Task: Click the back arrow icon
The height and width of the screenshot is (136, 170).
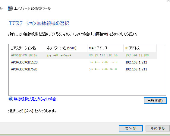Action: tap(2, 8)
